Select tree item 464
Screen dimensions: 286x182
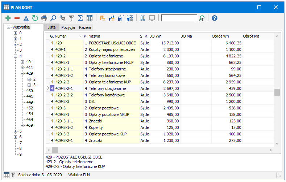coord(30,120)
